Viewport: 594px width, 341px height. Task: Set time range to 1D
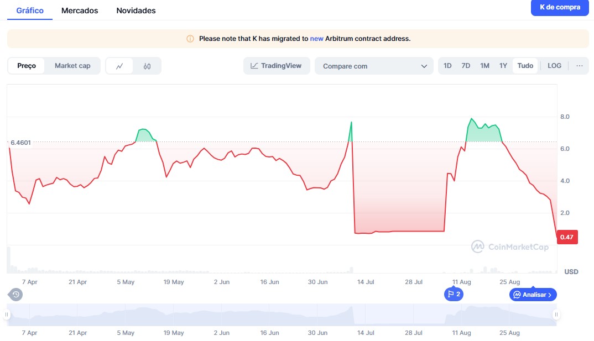[x=447, y=66]
